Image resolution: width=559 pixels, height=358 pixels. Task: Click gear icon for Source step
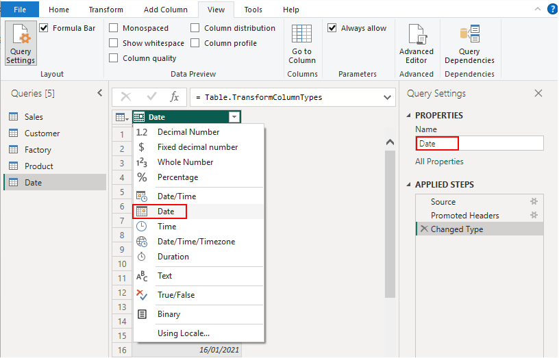(x=534, y=201)
